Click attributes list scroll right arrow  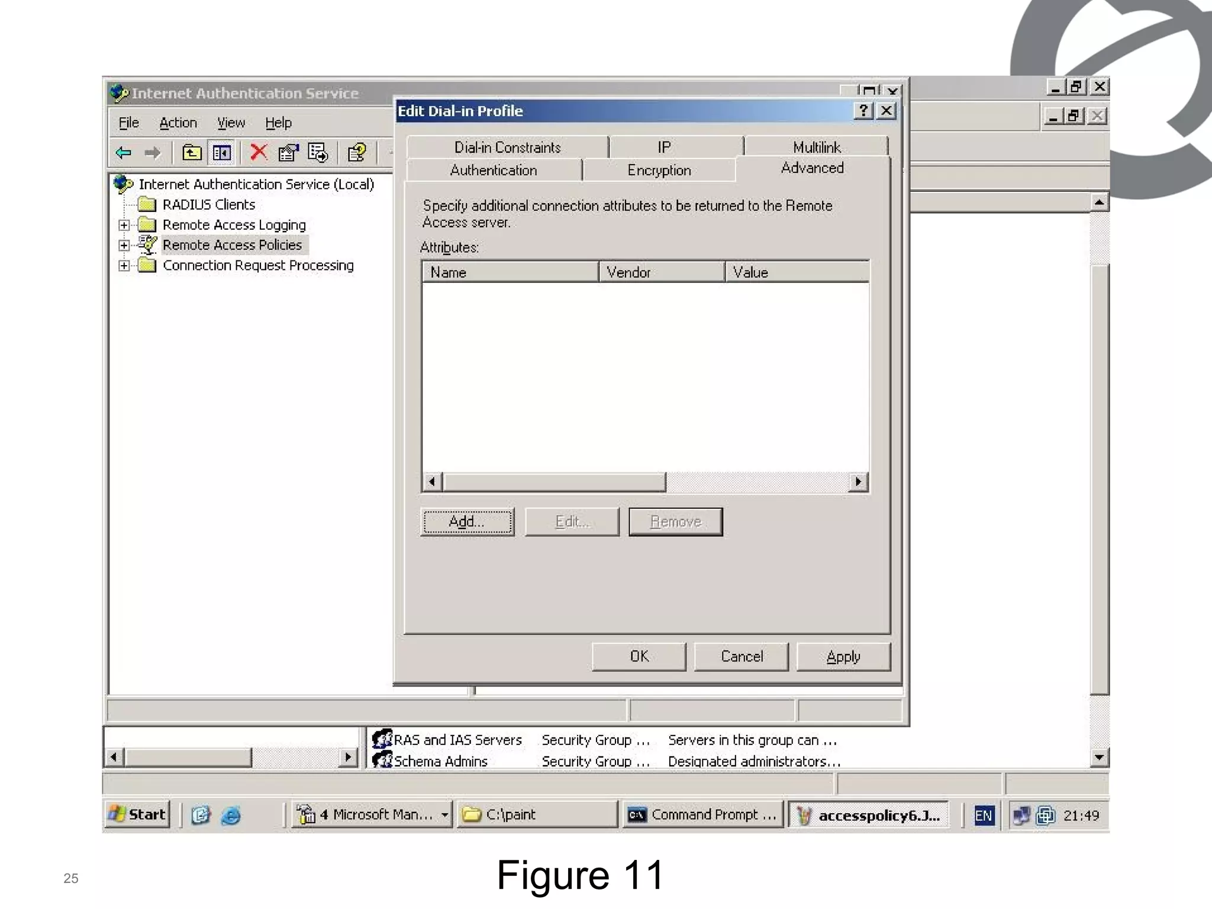(x=858, y=482)
